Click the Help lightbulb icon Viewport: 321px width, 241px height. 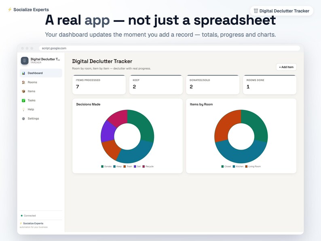[23, 109]
